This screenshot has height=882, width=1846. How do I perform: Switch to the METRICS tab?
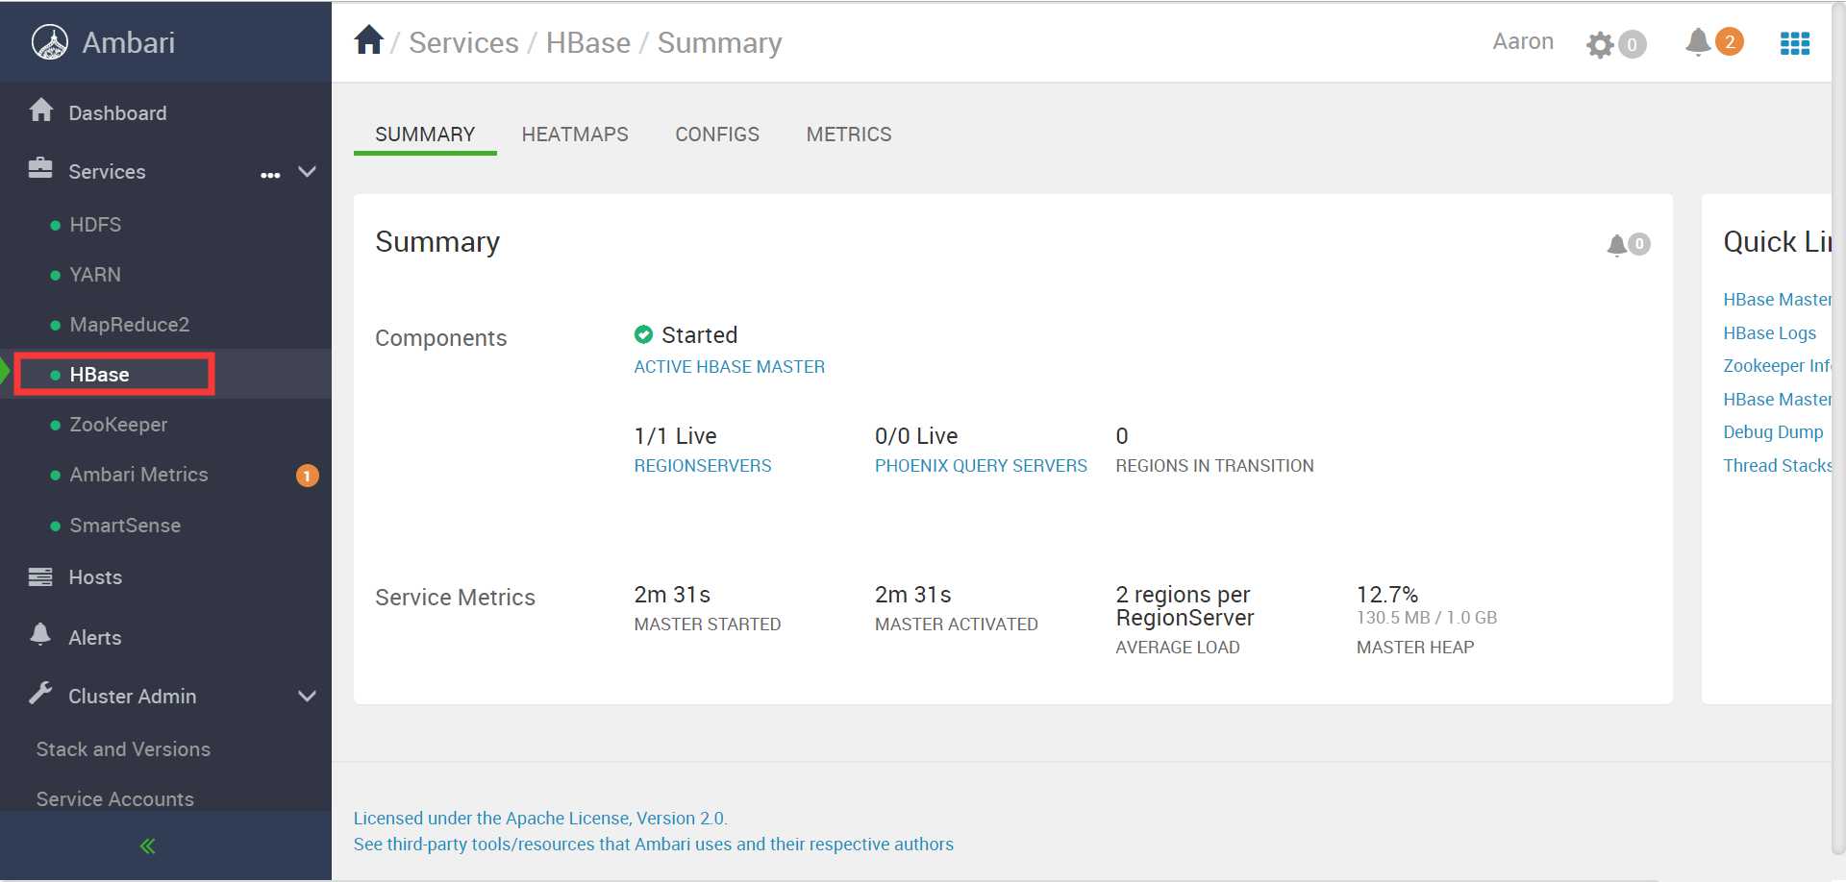(x=849, y=135)
